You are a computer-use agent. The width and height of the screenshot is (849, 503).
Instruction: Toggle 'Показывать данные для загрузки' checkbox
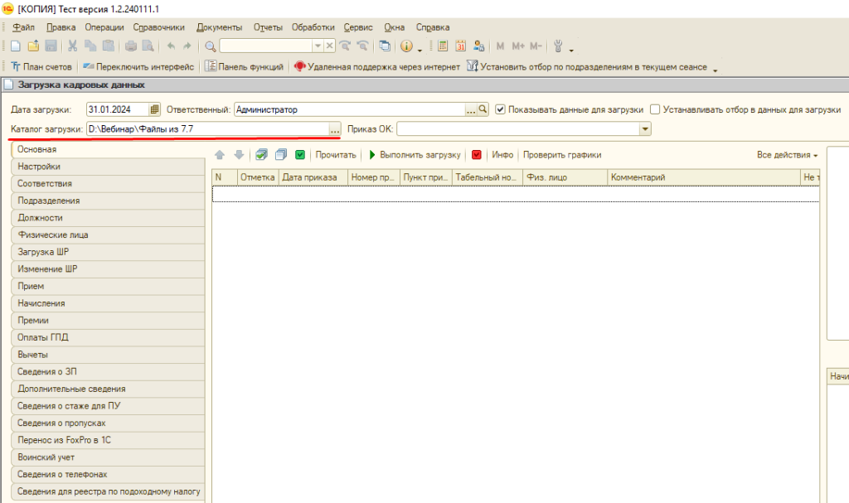pyautogui.click(x=500, y=109)
